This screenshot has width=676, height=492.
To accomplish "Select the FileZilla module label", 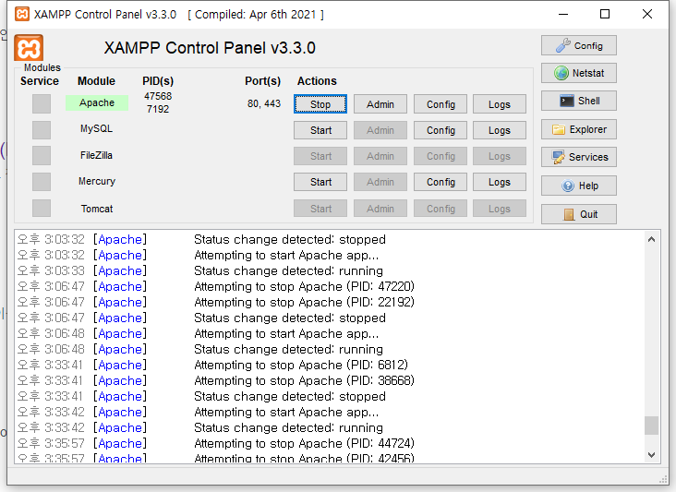I will click(96, 155).
